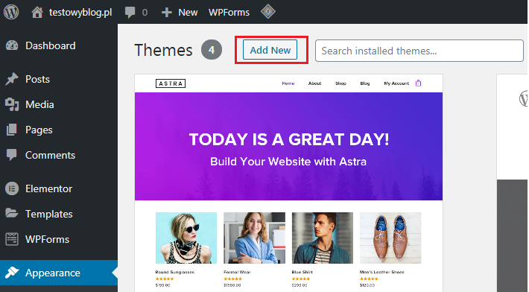The image size is (529, 292).
Task: Click the Men's Leather Shoes title
Action: click(382, 272)
